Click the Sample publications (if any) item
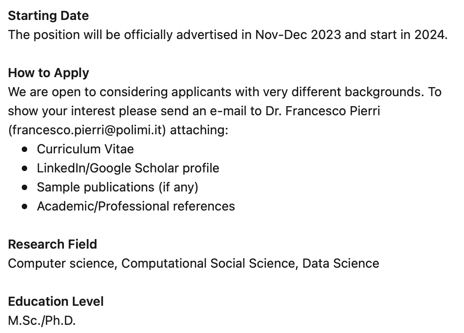The width and height of the screenshot is (464, 333). point(117,187)
